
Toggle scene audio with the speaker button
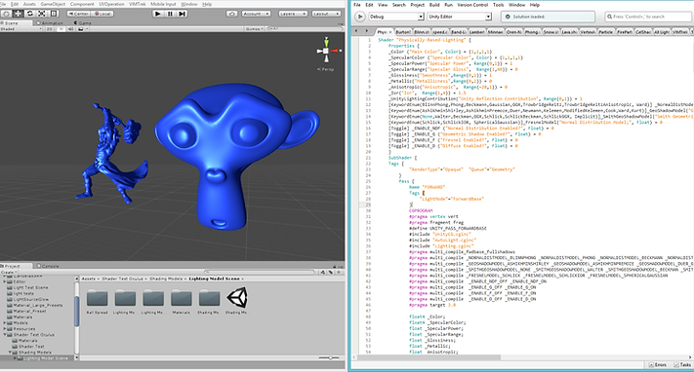click(x=71, y=28)
